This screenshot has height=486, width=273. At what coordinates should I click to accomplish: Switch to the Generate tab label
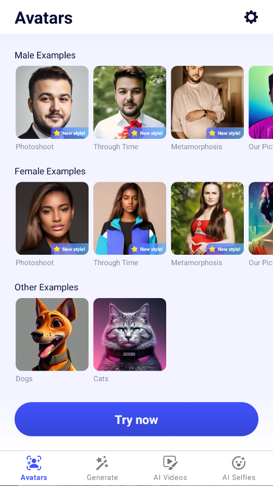[x=102, y=477]
